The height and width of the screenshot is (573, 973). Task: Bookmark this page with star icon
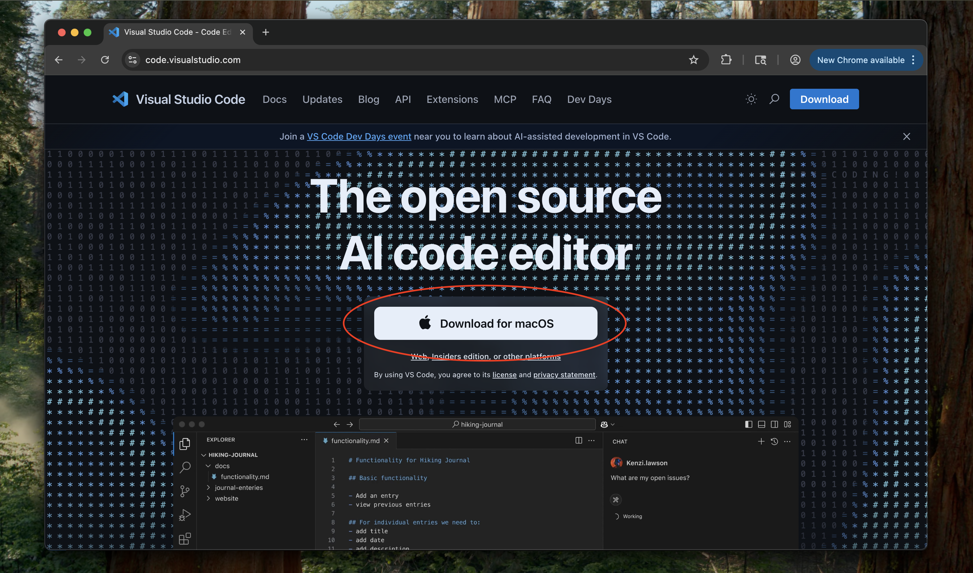[x=693, y=60]
